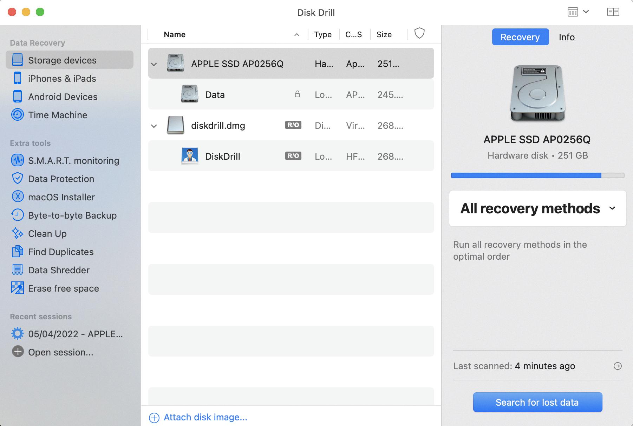The width and height of the screenshot is (633, 426).
Task: Click the Byte-to-byte Backup icon
Action: click(17, 215)
